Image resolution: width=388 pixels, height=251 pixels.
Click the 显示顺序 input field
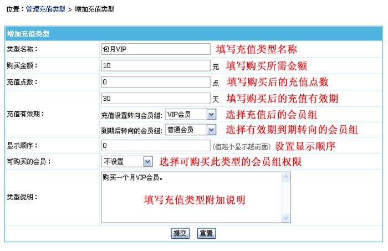(155, 146)
